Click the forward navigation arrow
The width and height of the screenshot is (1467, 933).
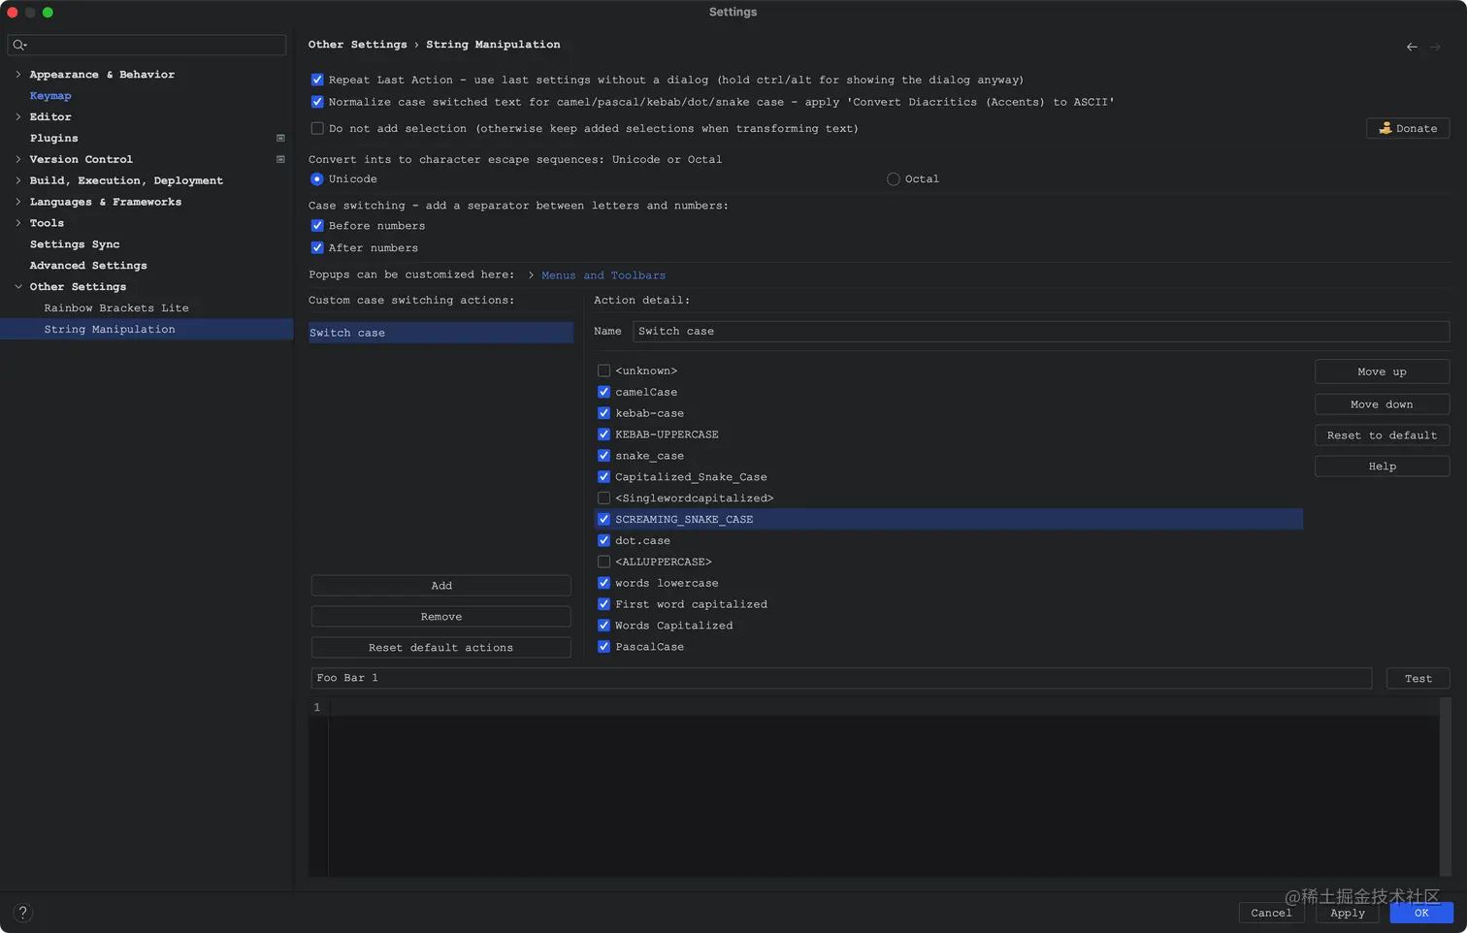[1435, 47]
